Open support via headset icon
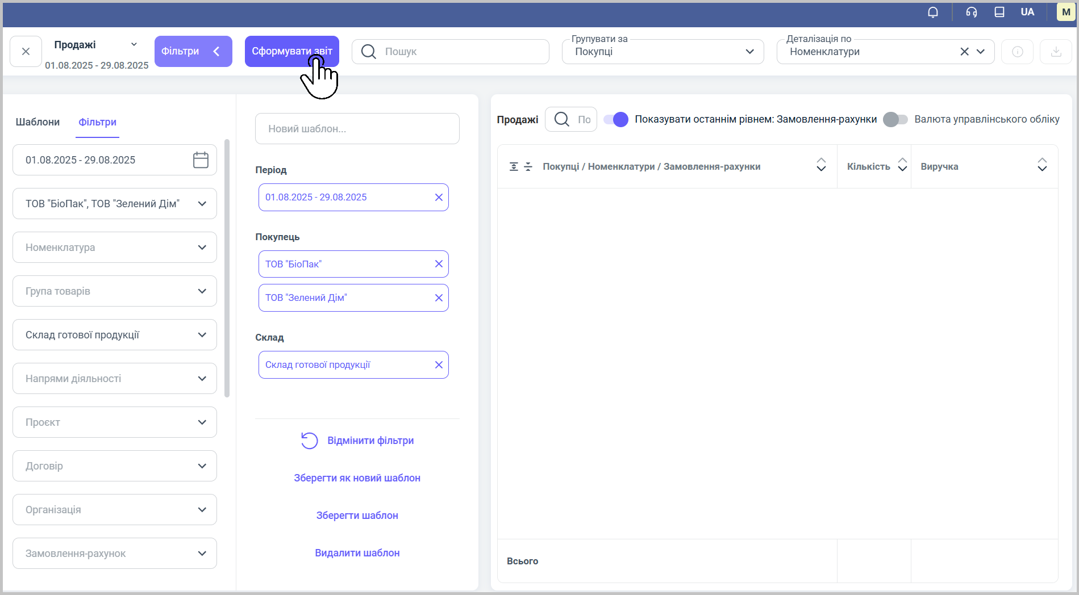Screen dimensions: 1079x595 click(971, 12)
